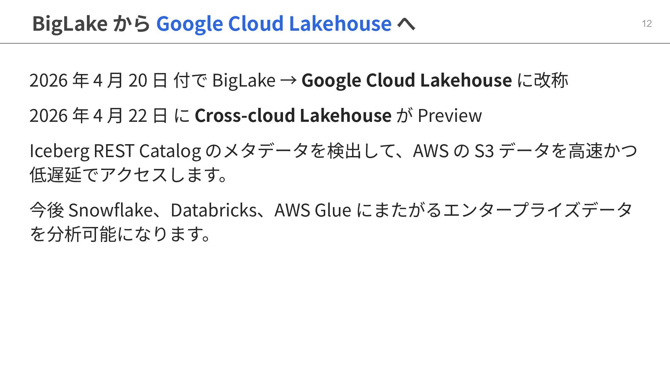Click the bold Cross-cloud Lakehouse text
670x377 pixels.
coord(293,115)
